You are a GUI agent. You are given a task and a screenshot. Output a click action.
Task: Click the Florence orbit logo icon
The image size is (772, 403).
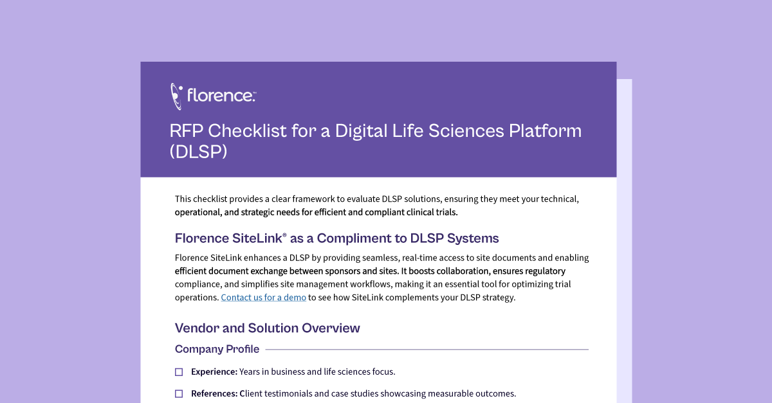(x=176, y=96)
